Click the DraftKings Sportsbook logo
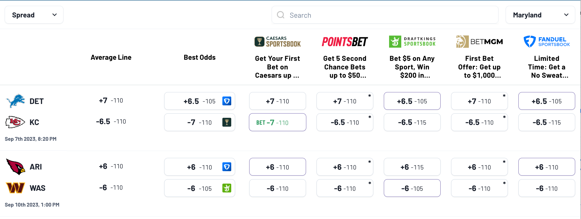Screen dimensions: 581x219 412,42
